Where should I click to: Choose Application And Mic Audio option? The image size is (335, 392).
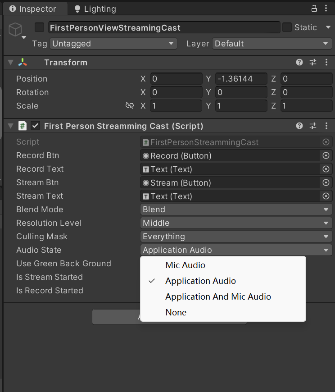(223, 296)
